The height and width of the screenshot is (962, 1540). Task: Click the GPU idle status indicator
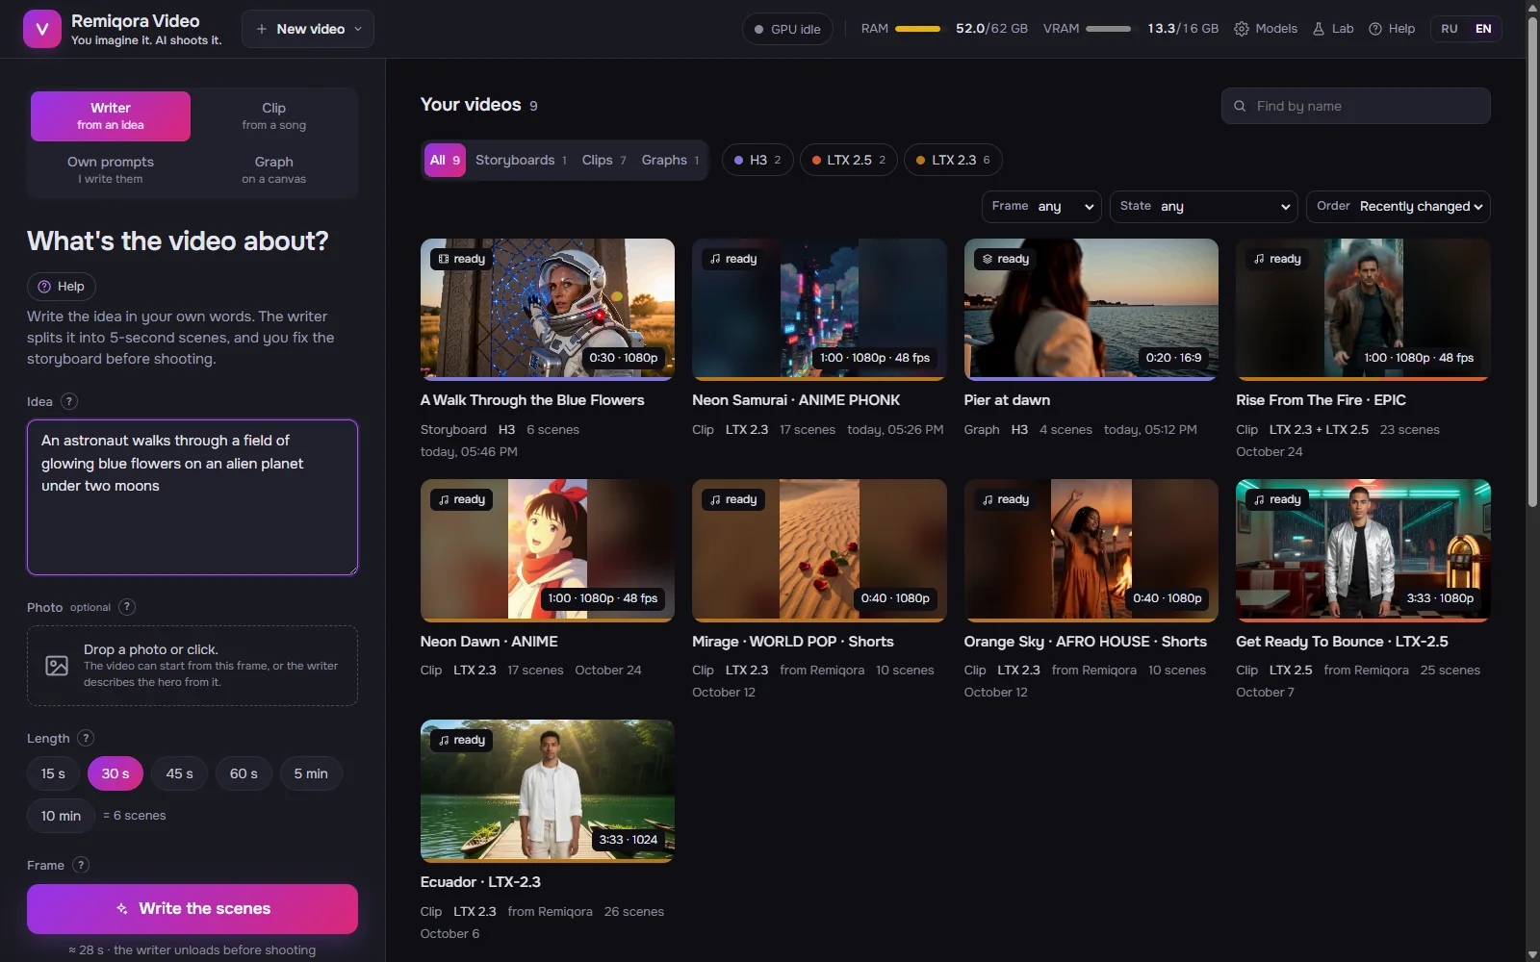tap(787, 29)
